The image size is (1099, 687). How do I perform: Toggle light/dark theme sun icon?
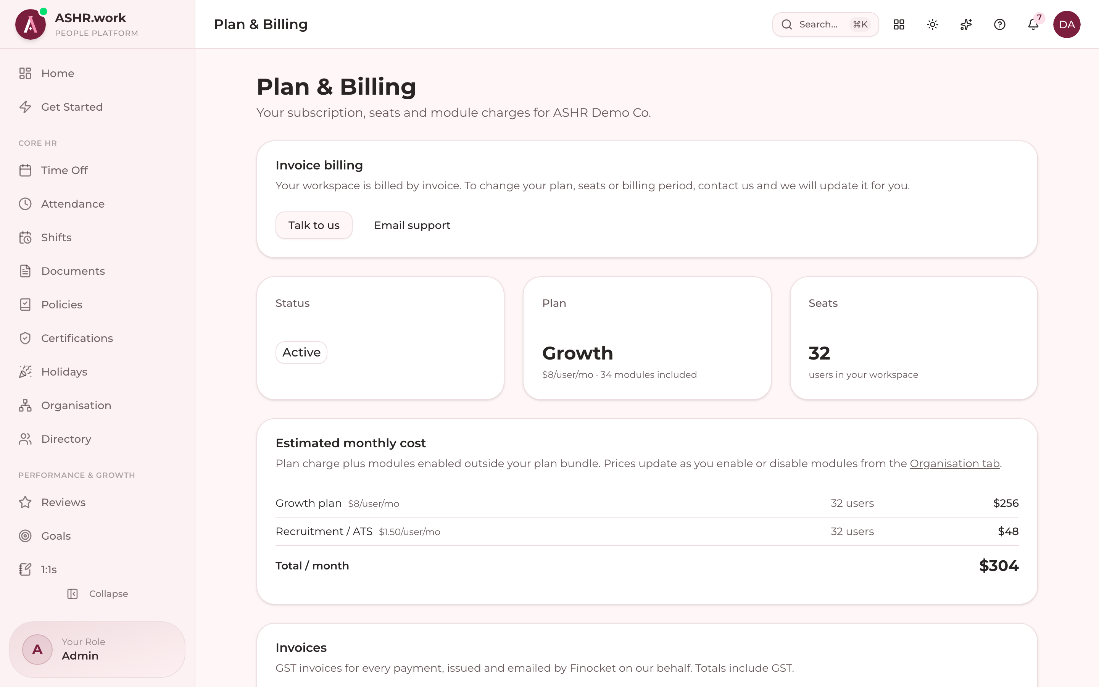tap(932, 24)
